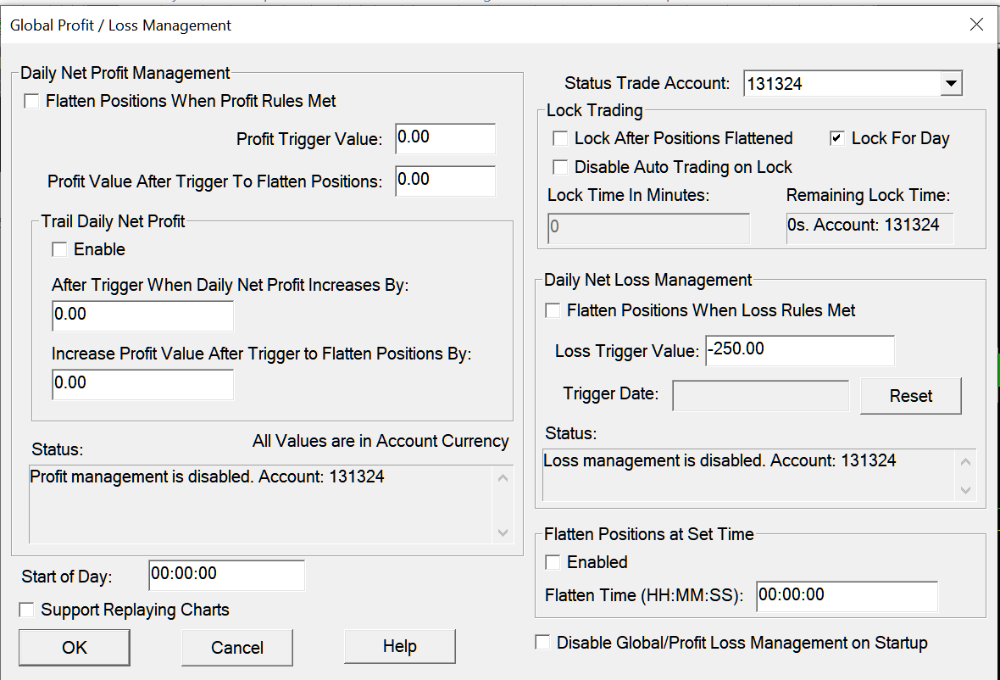Screen dimensions: 1000x680
Task: Check Disable Global/Profit Loss Management on Startup
Action: pos(542,643)
